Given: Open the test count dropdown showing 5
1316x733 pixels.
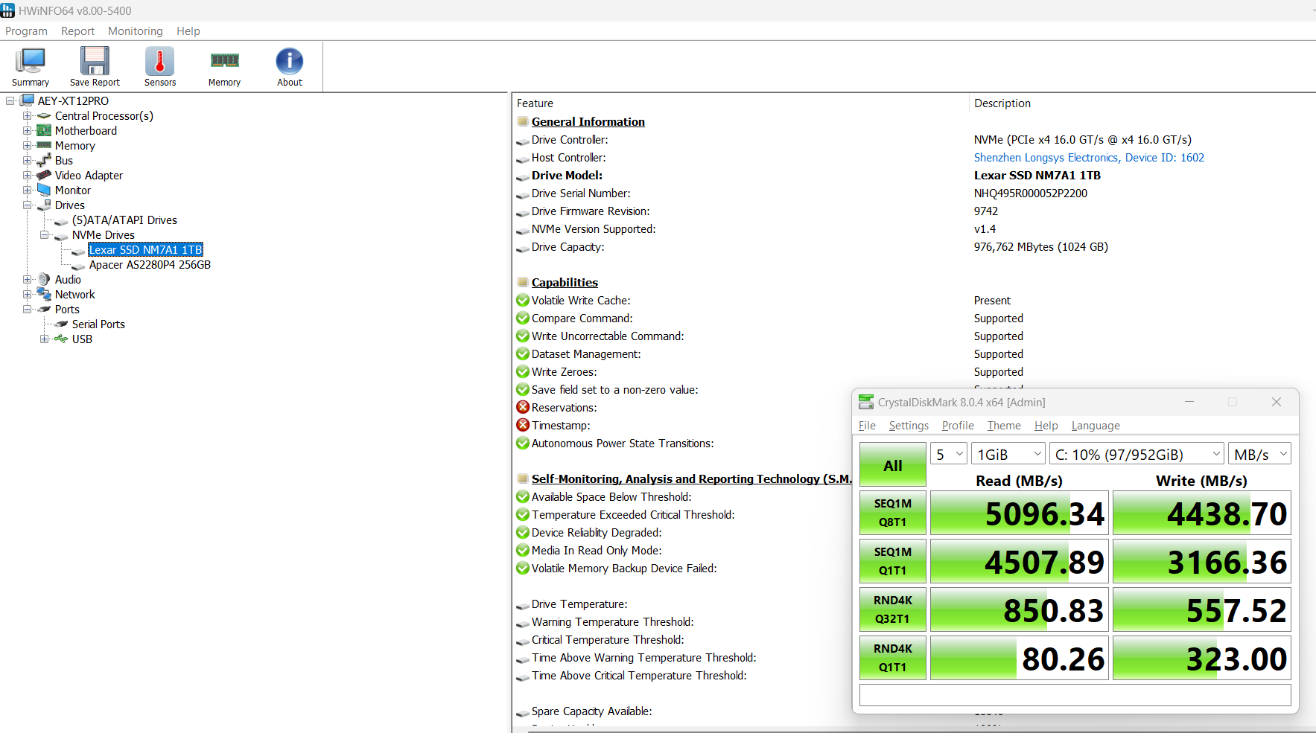Looking at the screenshot, I should coord(948,454).
